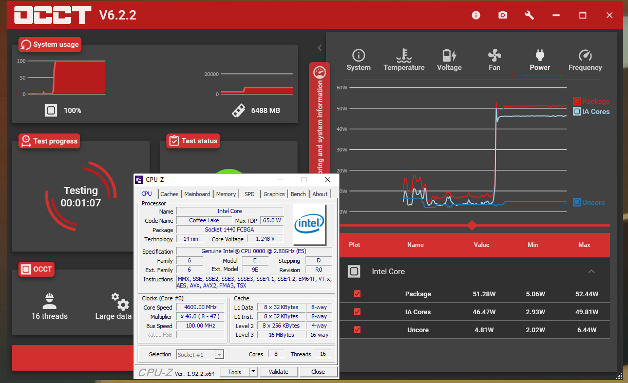Click the OCCT logo in title bar
The width and height of the screenshot is (628, 383).
[x=52, y=15]
